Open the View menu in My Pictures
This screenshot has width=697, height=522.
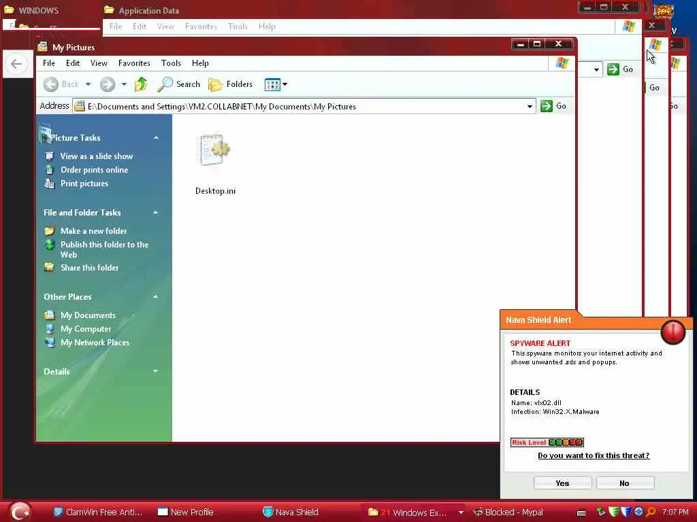point(99,63)
